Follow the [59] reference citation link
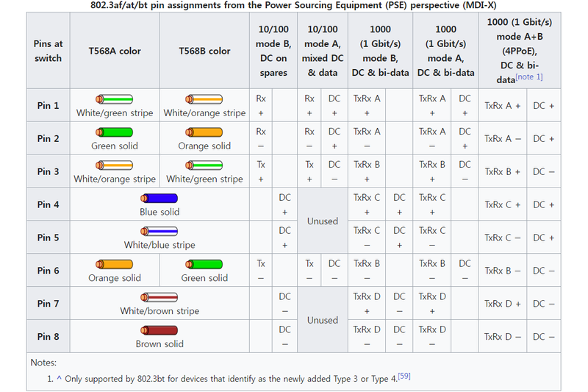The width and height of the screenshot is (588, 392). click(x=404, y=377)
